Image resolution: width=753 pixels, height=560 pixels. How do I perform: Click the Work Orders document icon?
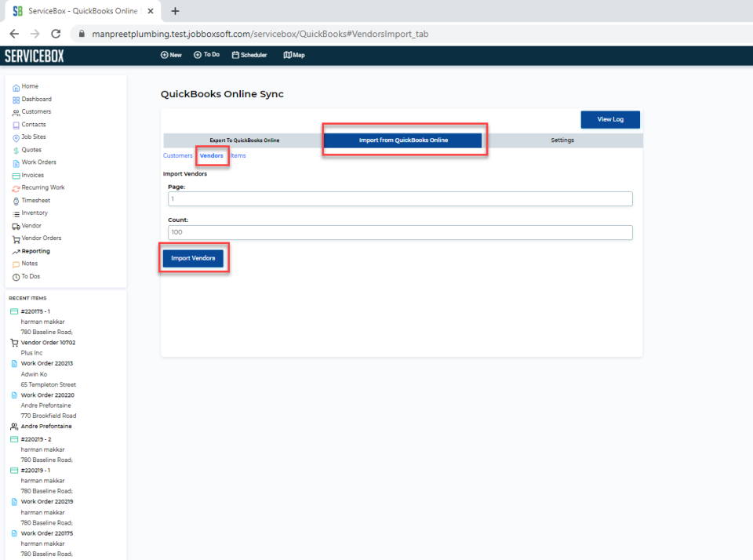[16, 163]
